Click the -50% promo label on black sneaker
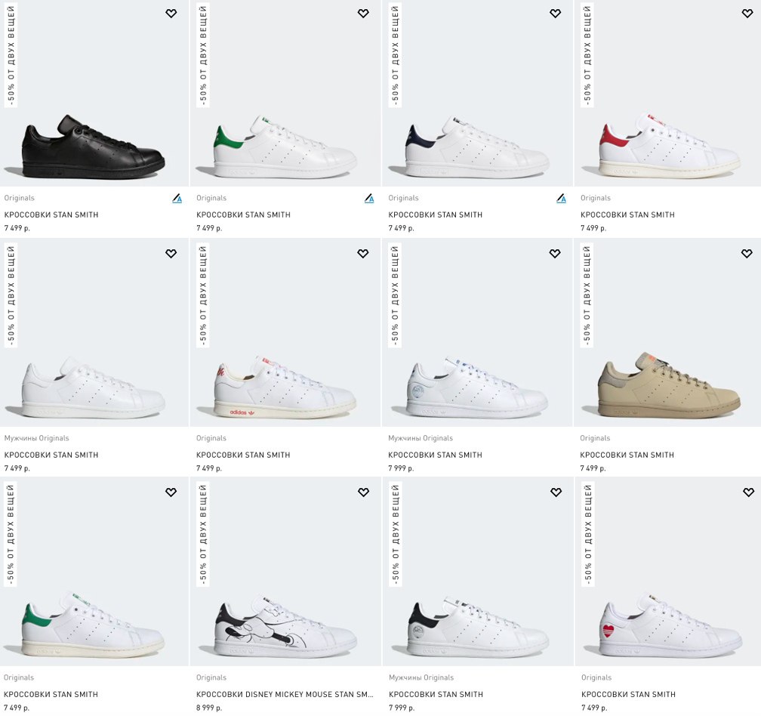The image size is (761, 716). pos(11,55)
